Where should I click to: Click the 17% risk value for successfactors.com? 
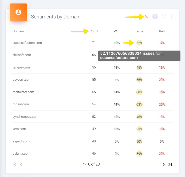coord(162,43)
